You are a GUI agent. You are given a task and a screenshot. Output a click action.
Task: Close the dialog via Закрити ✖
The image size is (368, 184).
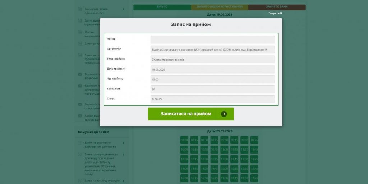pyautogui.click(x=275, y=13)
